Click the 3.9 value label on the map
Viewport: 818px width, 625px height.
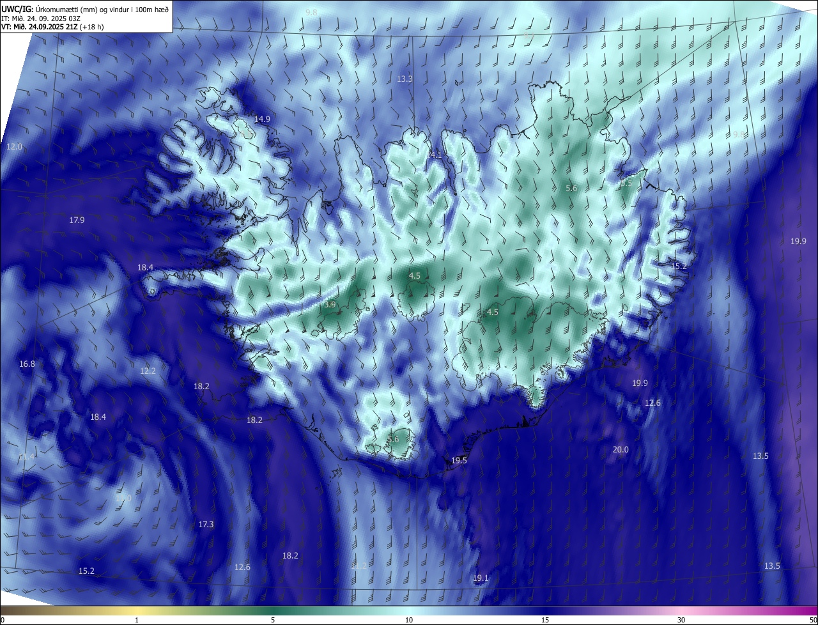[x=330, y=305]
